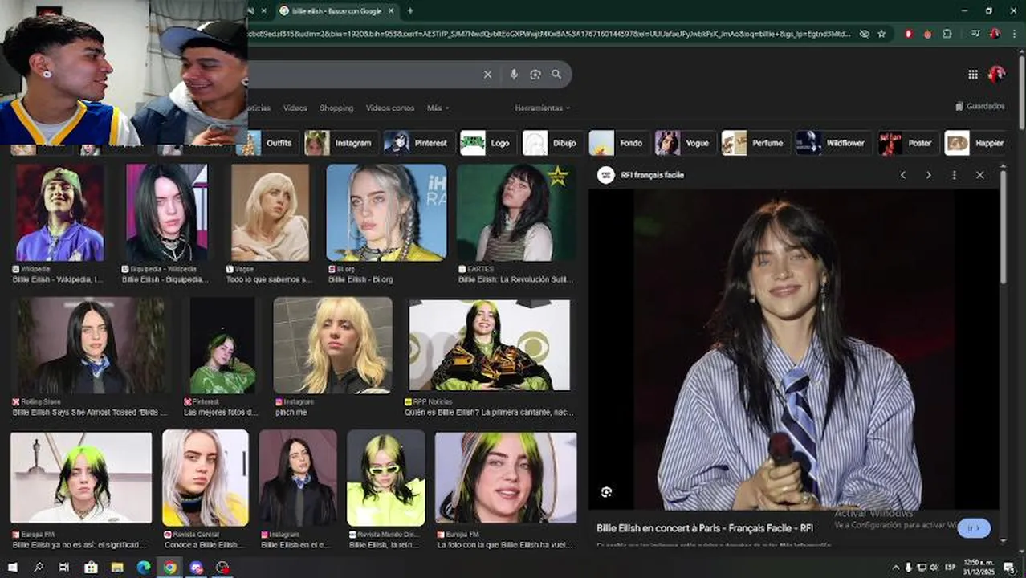Open File Explorer from taskbar

(117, 568)
